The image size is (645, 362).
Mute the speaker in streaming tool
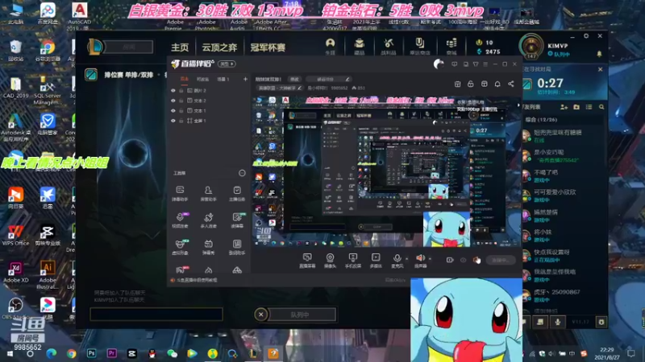point(420,261)
